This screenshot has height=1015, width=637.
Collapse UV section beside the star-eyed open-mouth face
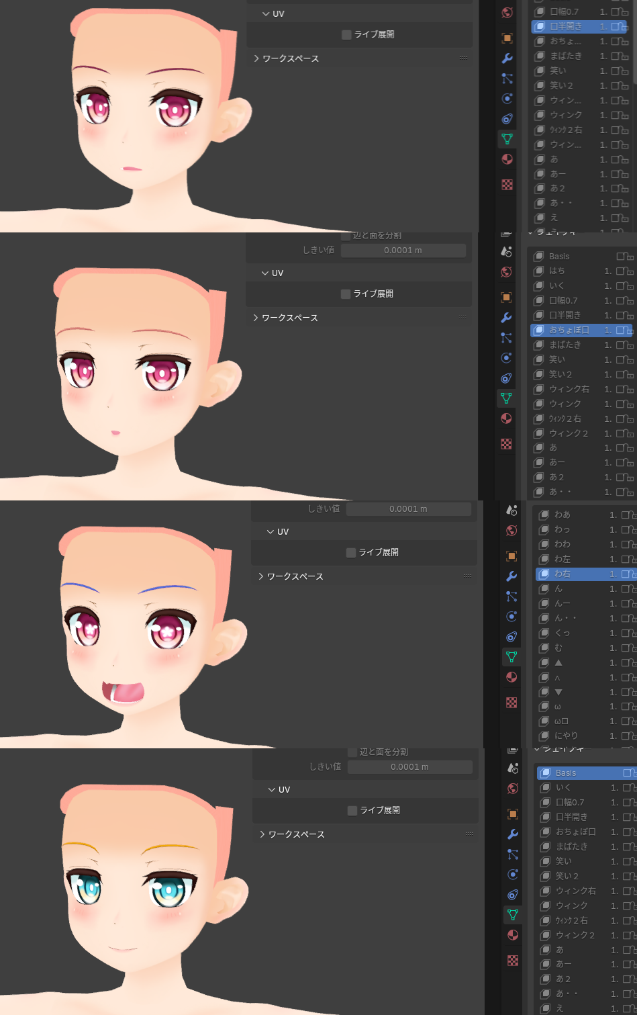coord(271,532)
